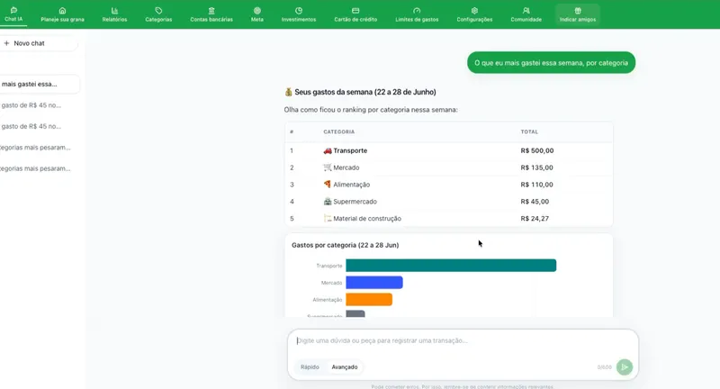Select the R$ 135,00 total cell
The image size is (720, 389).
click(x=536, y=167)
